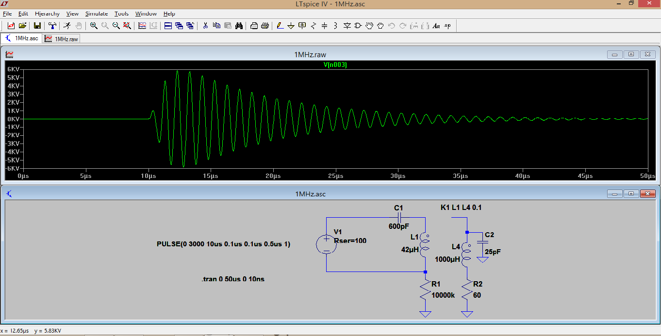Click the Tile Windows horizontally icon
The height and width of the screenshot is (336, 661).
(x=168, y=26)
